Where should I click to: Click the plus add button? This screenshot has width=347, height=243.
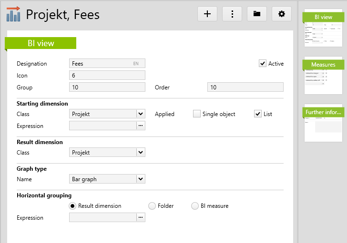coord(207,14)
